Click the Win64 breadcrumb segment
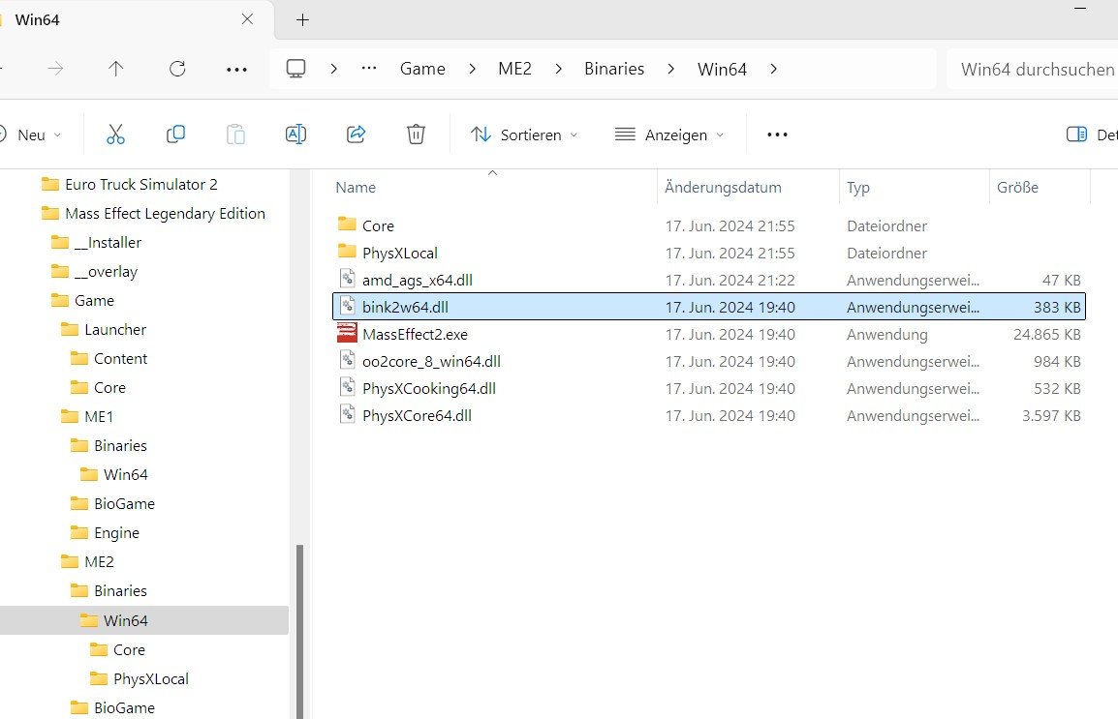 point(722,69)
